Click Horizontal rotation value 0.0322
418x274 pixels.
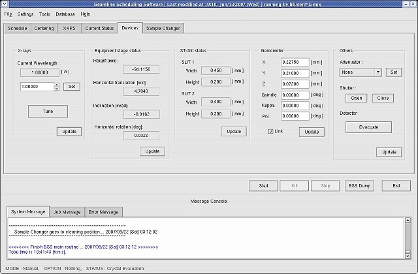click(x=141, y=136)
